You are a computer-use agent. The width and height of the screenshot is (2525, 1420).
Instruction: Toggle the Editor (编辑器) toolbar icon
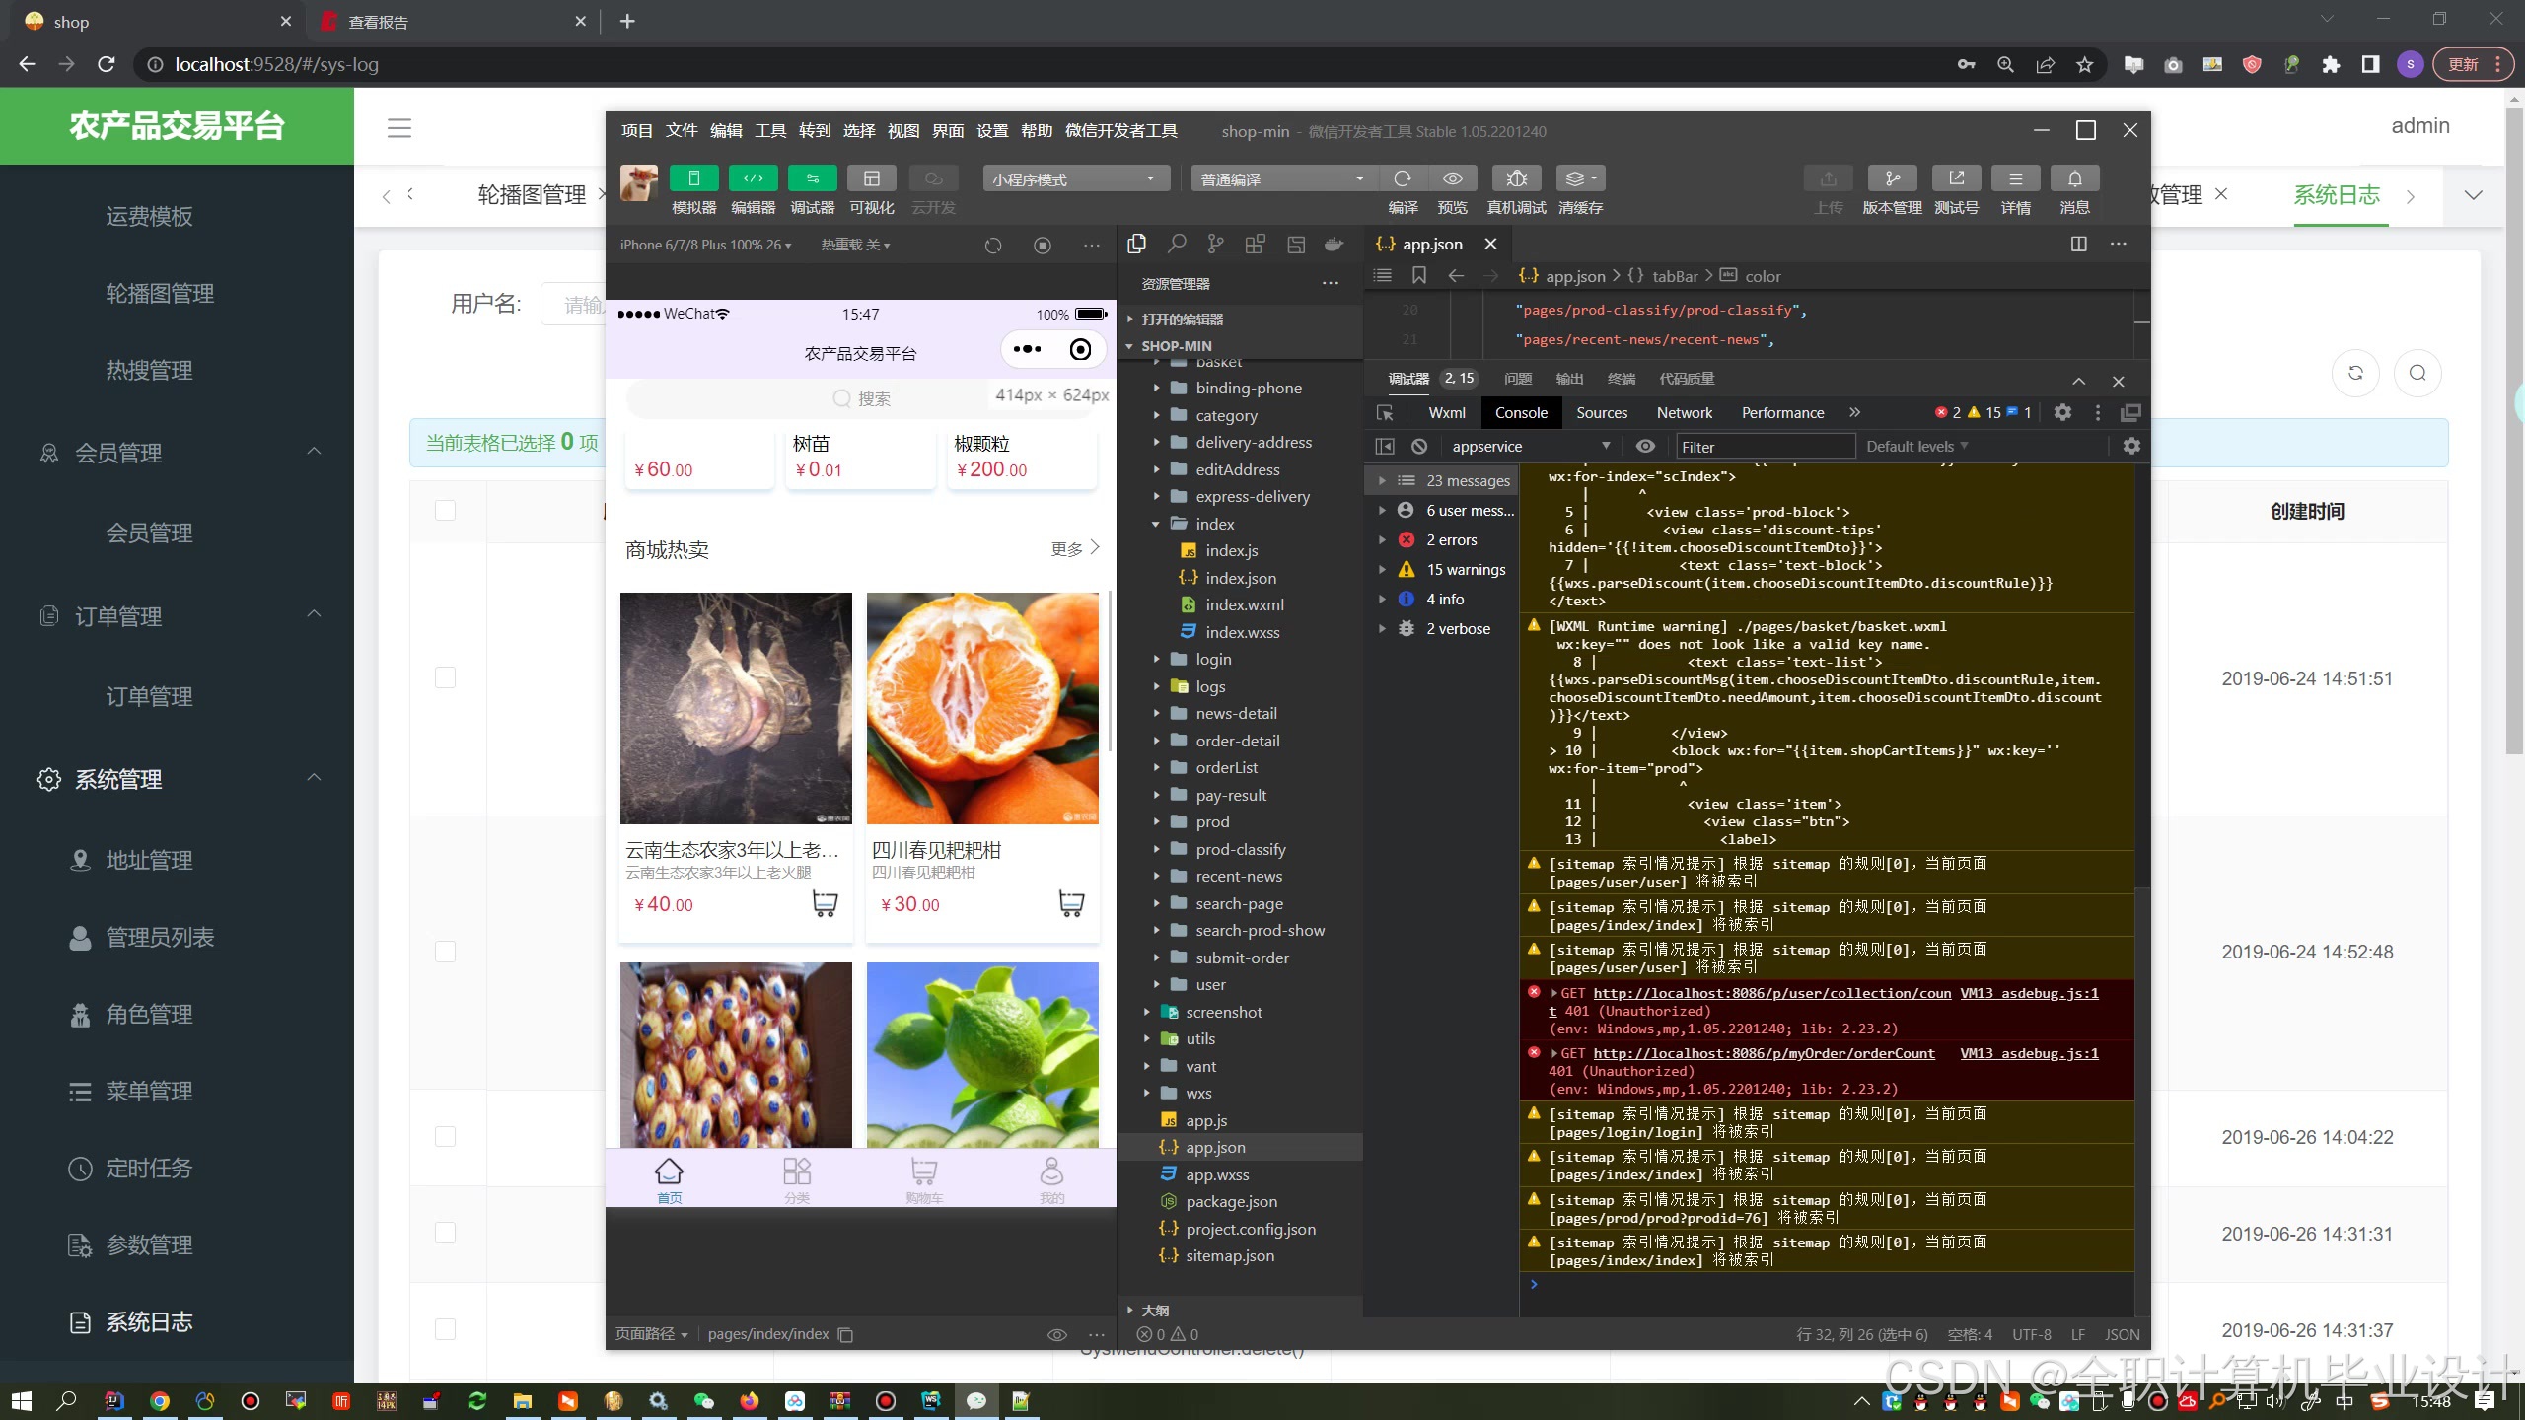pos(753,178)
